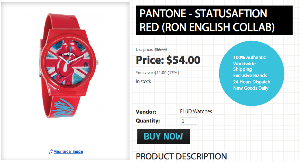This screenshot has width=300, height=162.
Task: Click the Product Description heading
Action: [x=181, y=156]
